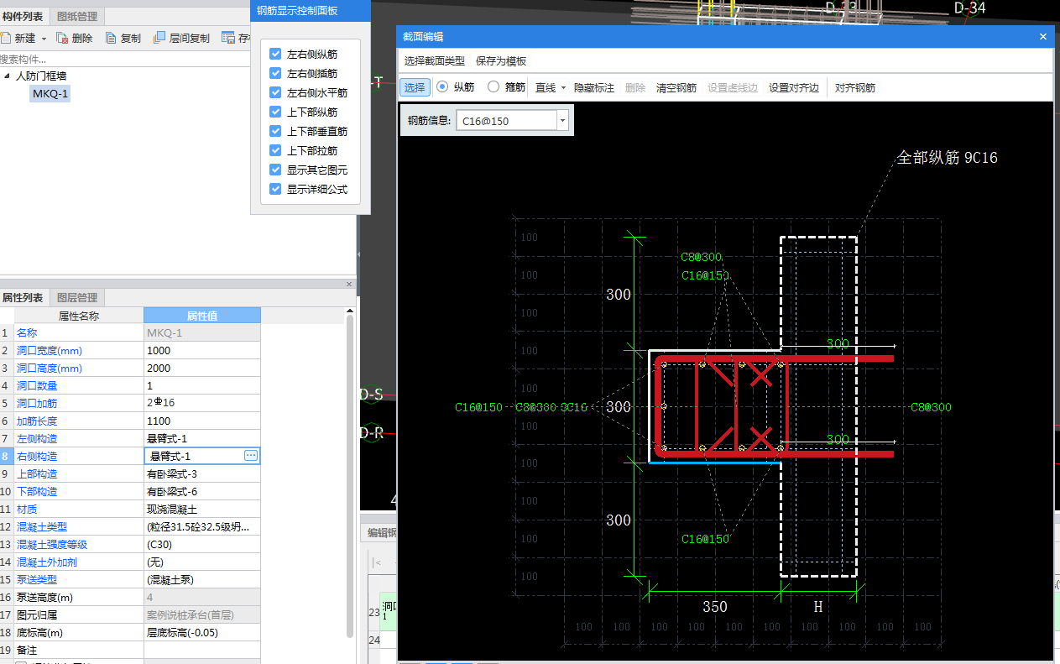
Task: Click the 洞口高度 value 2000
Action: (202, 368)
